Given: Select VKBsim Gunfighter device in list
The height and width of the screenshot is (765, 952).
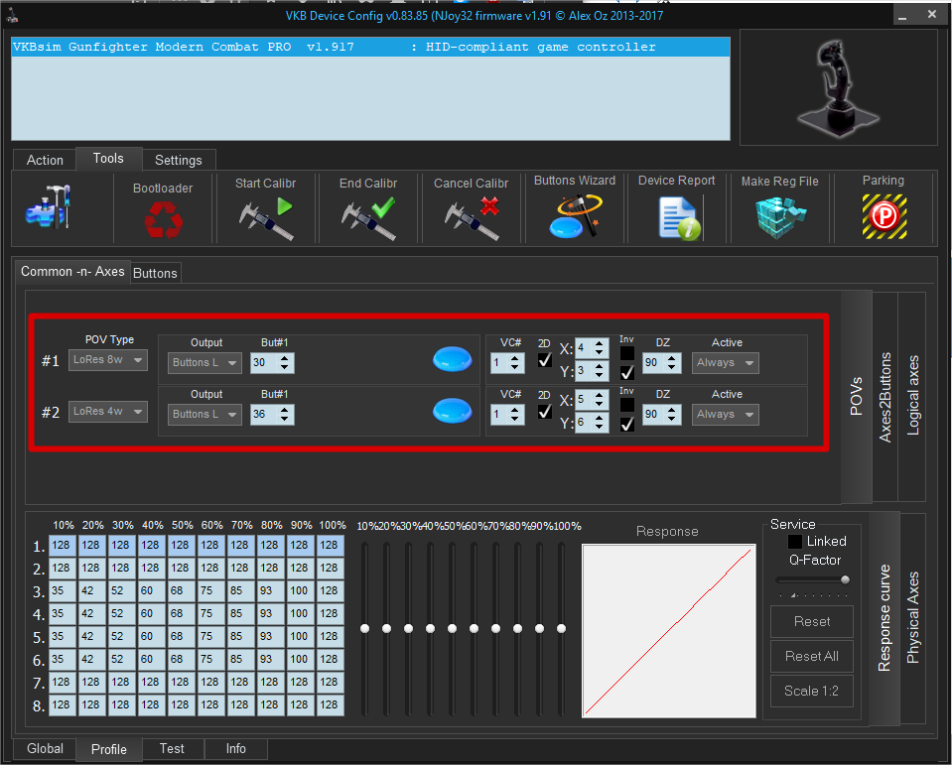Looking at the screenshot, I should point(370,47).
